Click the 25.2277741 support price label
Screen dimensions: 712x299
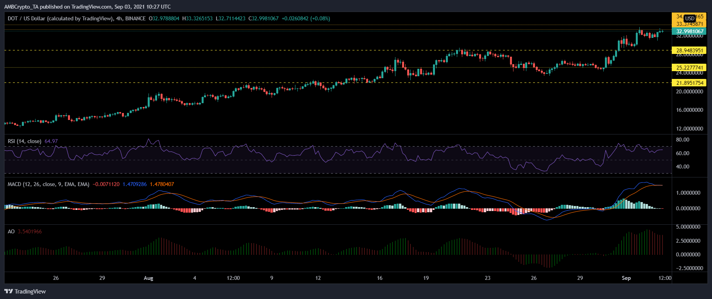tap(690, 67)
